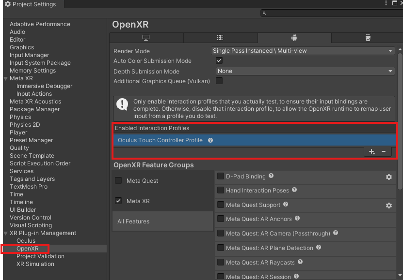Select Input Actions under Meta XR
The height and width of the screenshot is (280, 403).
34,94
